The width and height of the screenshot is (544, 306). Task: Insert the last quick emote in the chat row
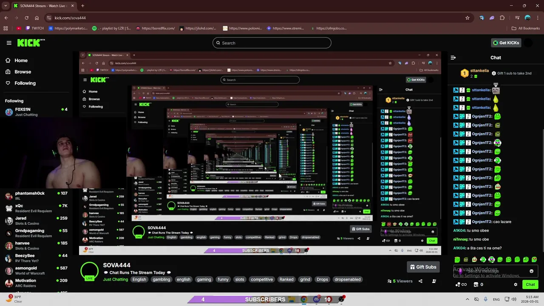(x=534, y=260)
